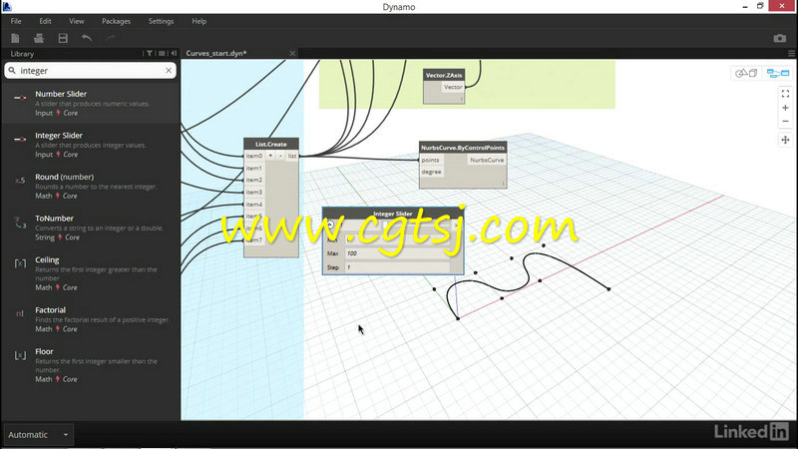This screenshot has height=449, width=798.
Task: Close the Curves_start.dyn tab
Action: point(292,53)
